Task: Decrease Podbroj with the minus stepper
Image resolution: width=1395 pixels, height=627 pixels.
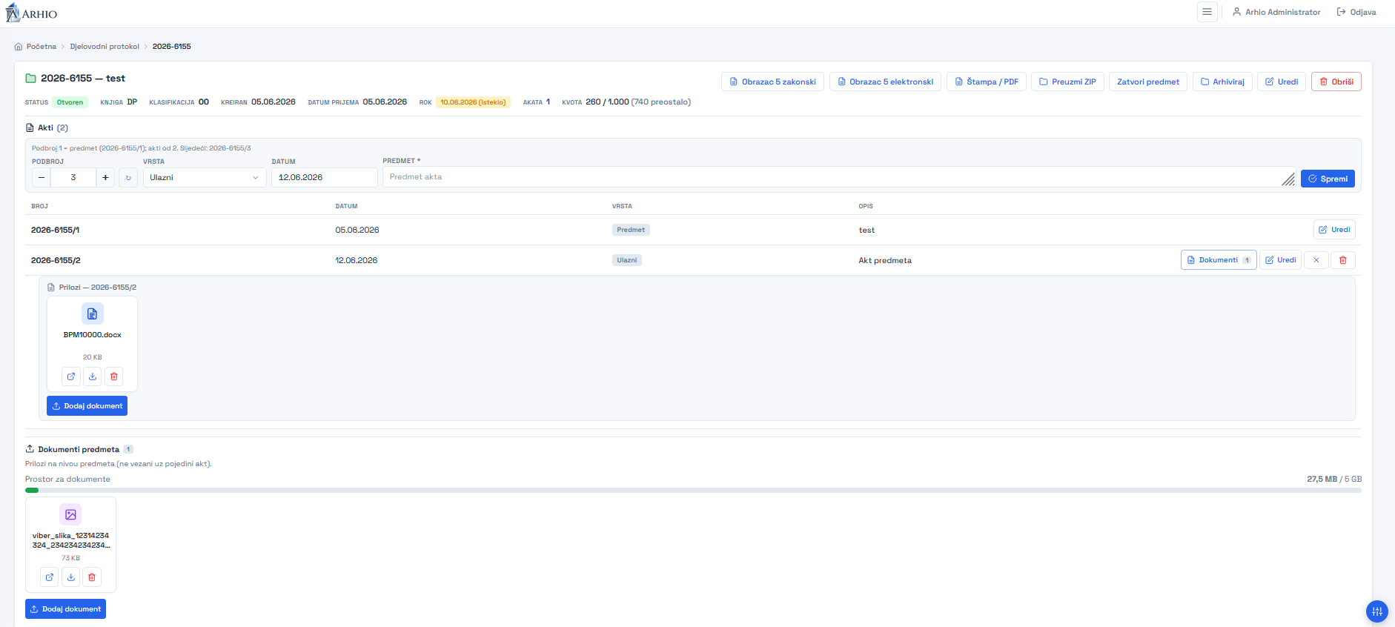Action: coord(42,178)
